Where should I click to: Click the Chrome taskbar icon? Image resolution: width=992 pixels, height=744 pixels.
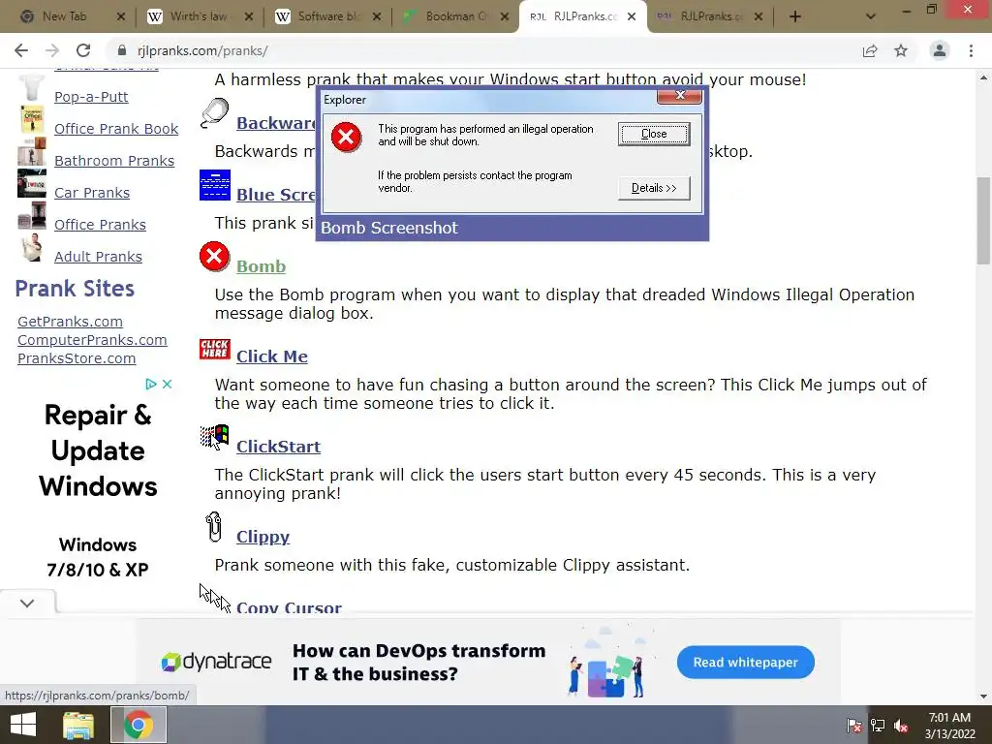tap(139, 725)
